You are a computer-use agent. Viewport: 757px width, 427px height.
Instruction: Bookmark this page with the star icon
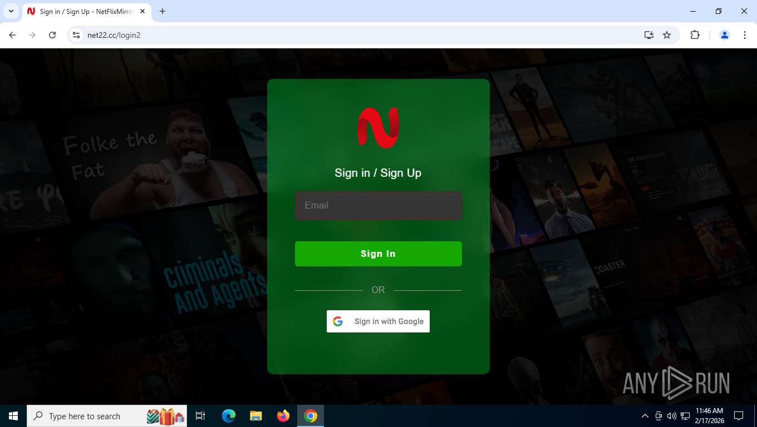(667, 35)
